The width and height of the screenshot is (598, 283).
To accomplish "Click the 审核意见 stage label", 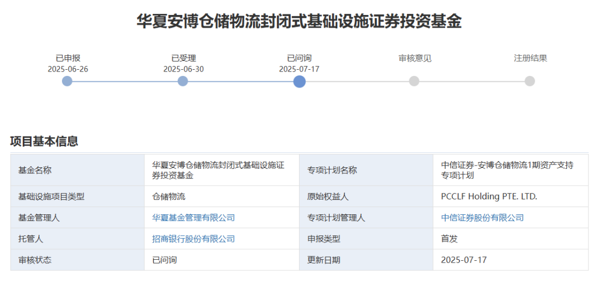I will tap(415, 58).
